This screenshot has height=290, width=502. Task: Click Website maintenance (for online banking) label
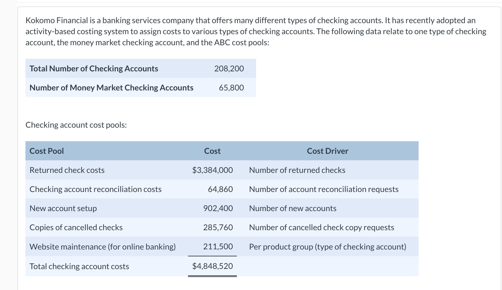coord(103,247)
